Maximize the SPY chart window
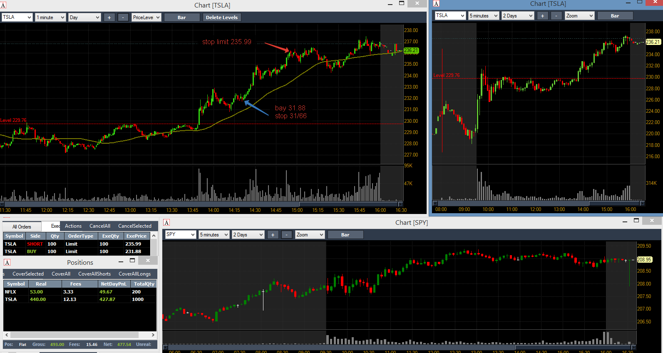The height and width of the screenshot is (353, 663). tap(636, 221)
